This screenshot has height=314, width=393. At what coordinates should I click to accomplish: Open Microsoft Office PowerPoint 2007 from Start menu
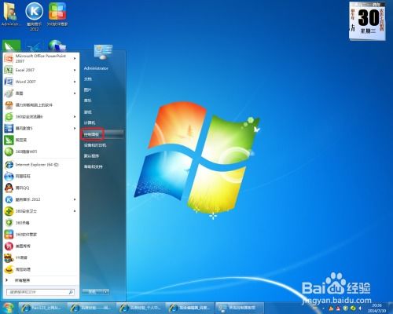41,58
